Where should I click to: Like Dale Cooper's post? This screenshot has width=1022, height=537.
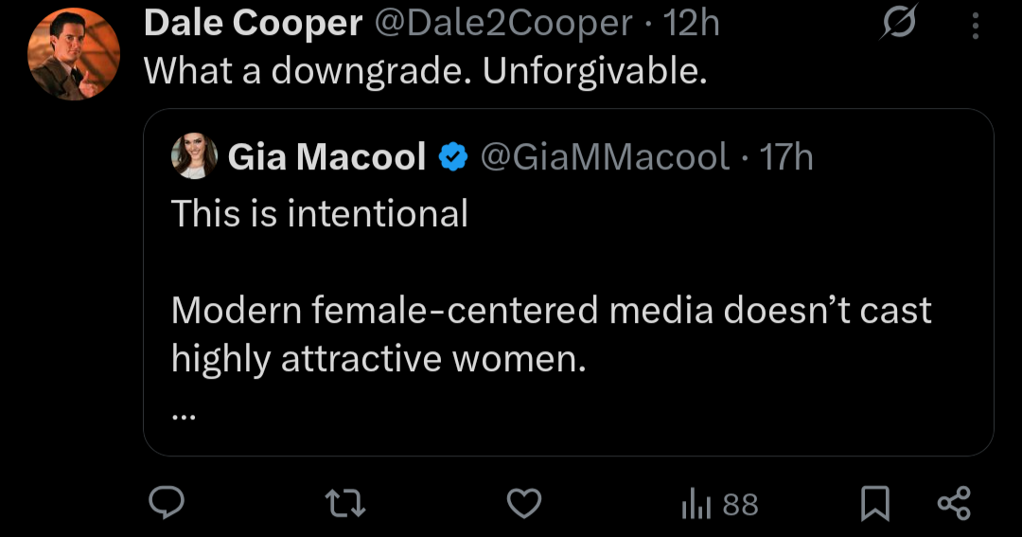524,503
